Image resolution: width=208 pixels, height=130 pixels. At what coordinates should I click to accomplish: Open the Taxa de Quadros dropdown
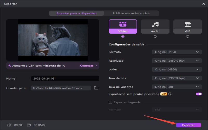coord(177,87)
